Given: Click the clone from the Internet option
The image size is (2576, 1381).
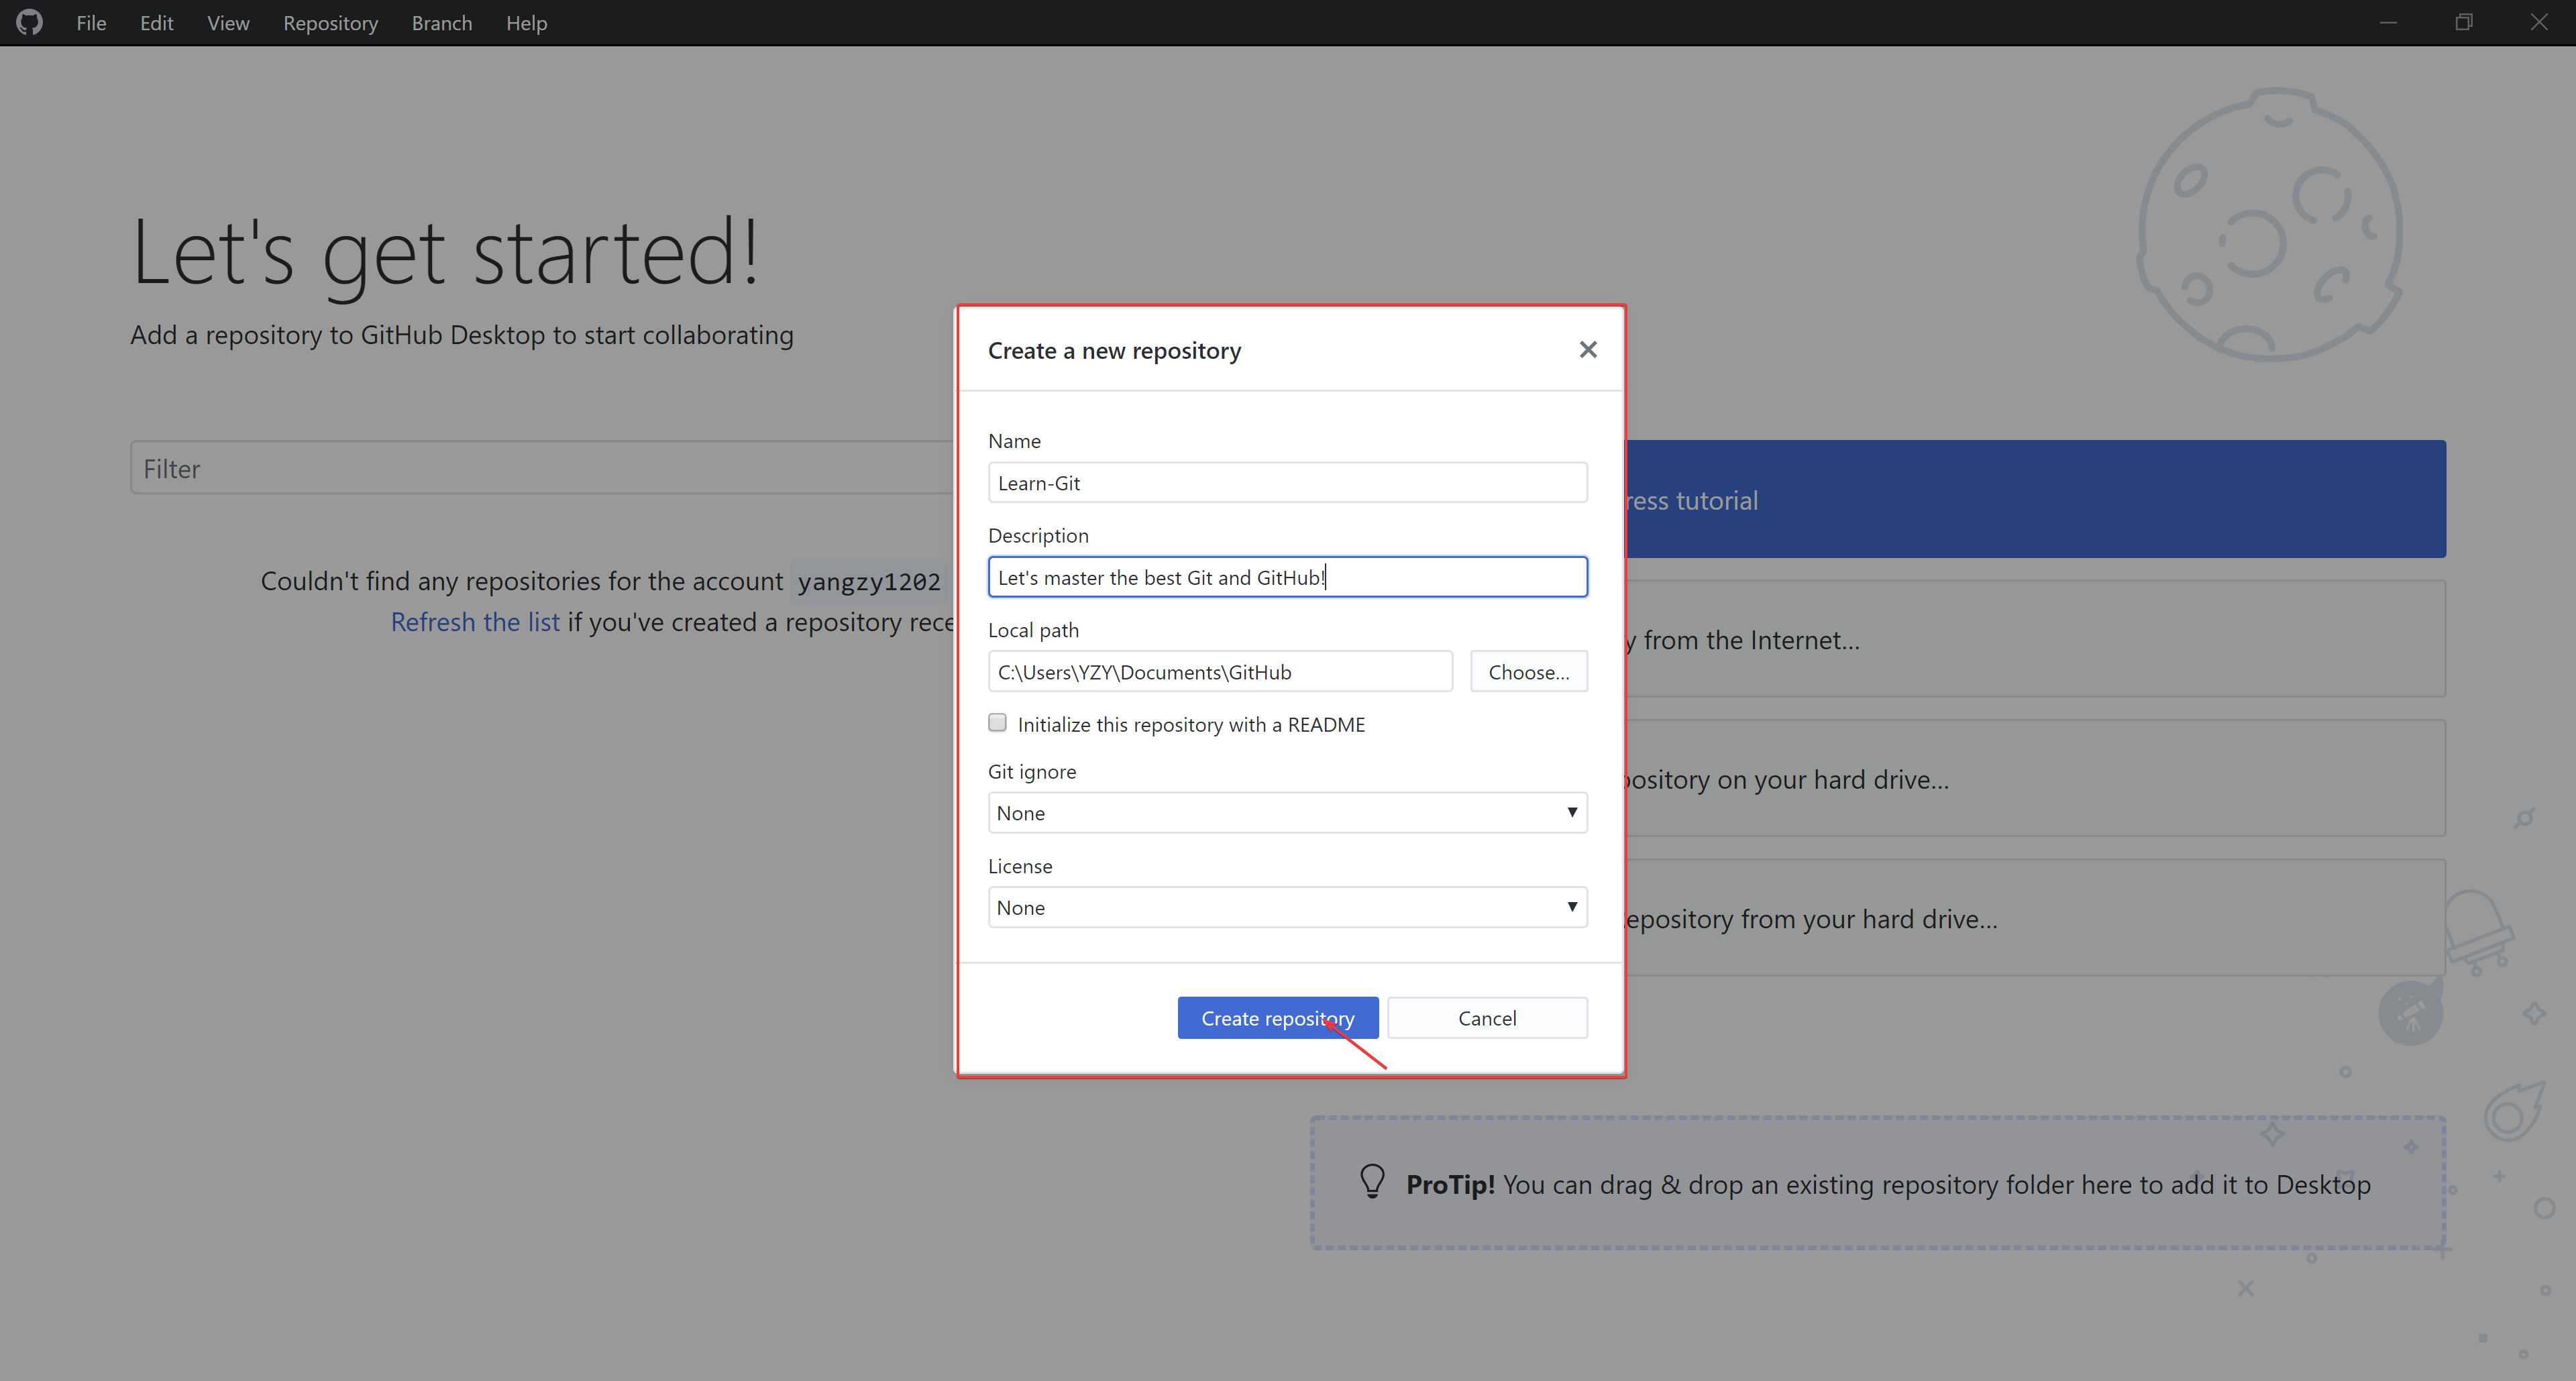Looking at the screenshot, I should (2035, 639).
